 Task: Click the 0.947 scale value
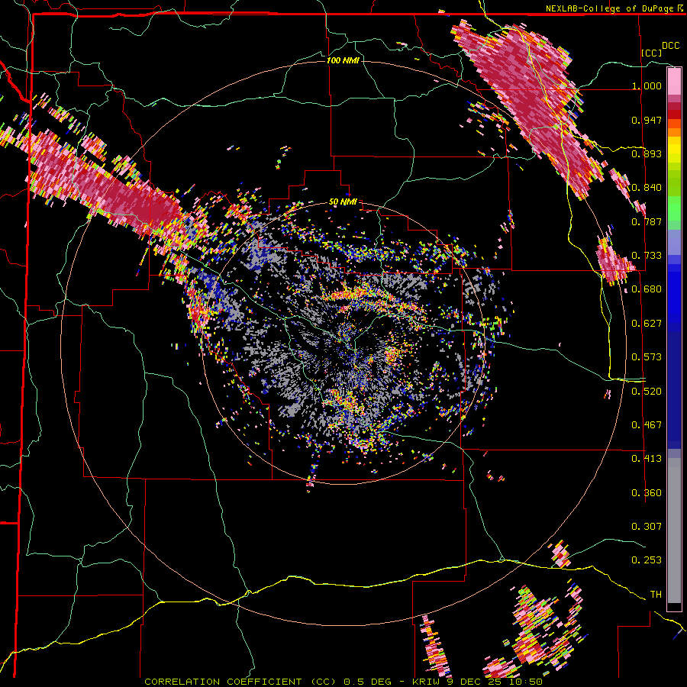pos(647,120)
